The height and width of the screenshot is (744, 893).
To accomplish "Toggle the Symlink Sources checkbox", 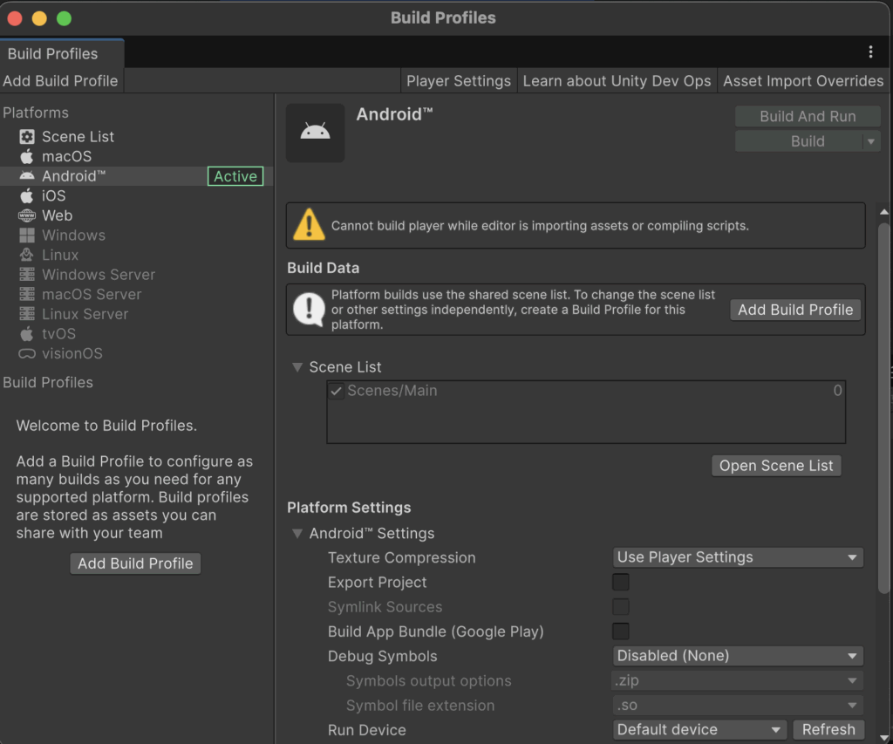I will pyautogui.click(x=621, y=607).
